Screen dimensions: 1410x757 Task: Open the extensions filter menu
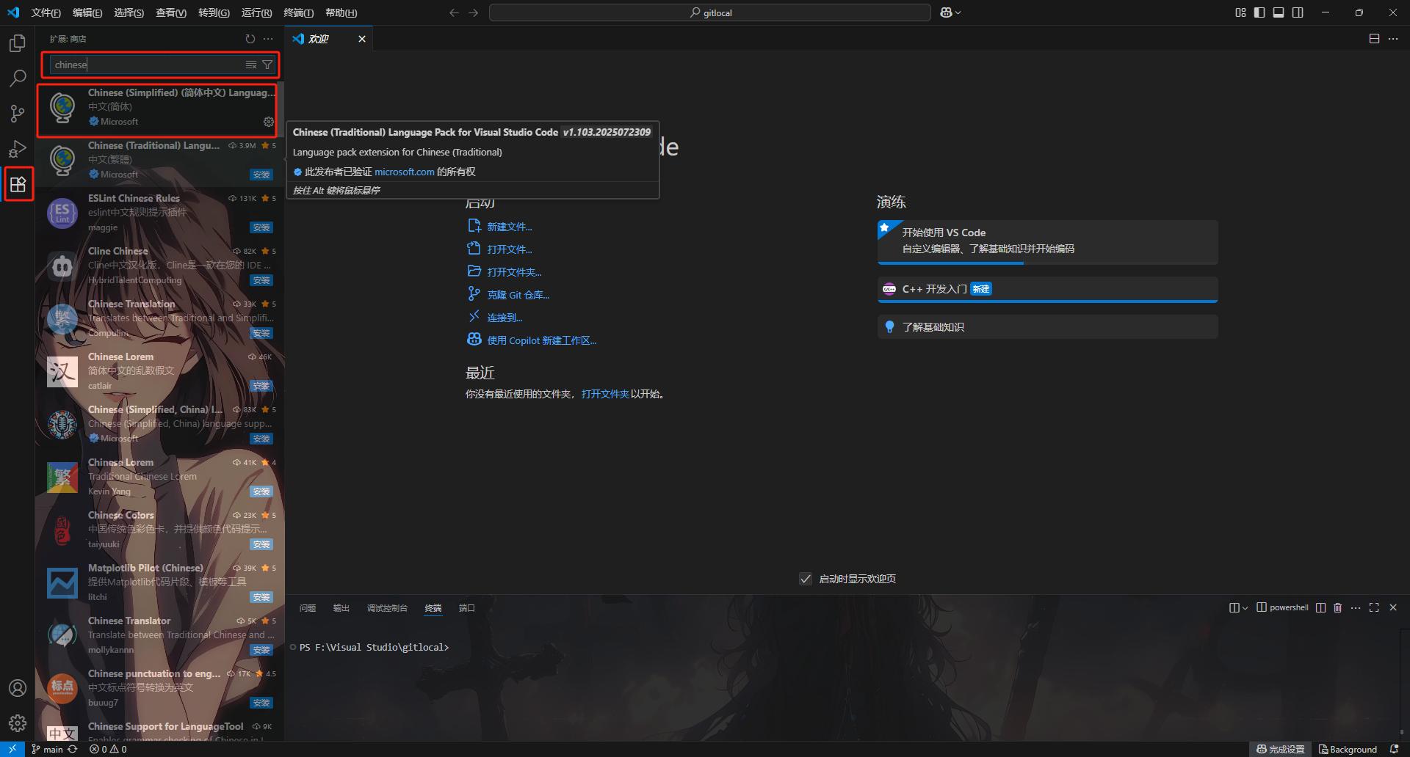click(x=267, y=65)
